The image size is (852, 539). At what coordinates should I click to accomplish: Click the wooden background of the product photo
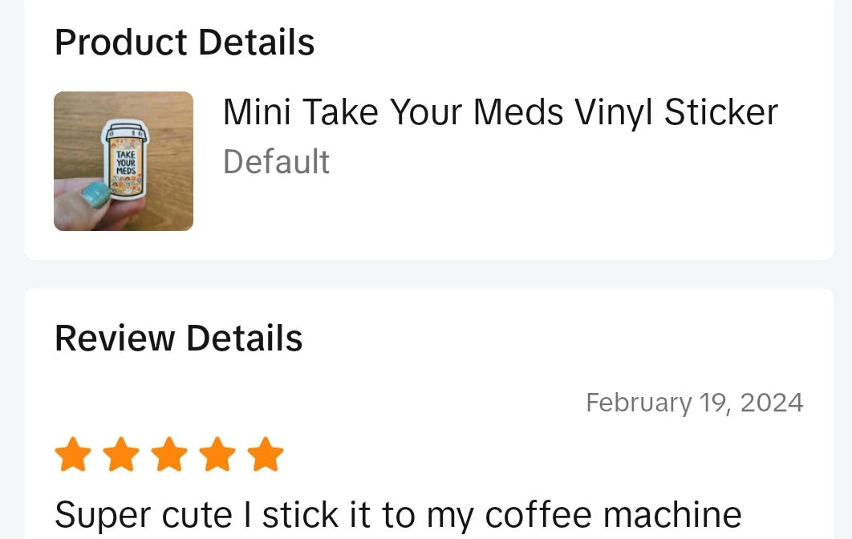pyautogui.click(x=170, y=120)
